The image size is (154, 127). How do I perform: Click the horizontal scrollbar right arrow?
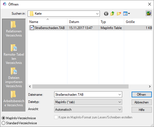(150, 87)
